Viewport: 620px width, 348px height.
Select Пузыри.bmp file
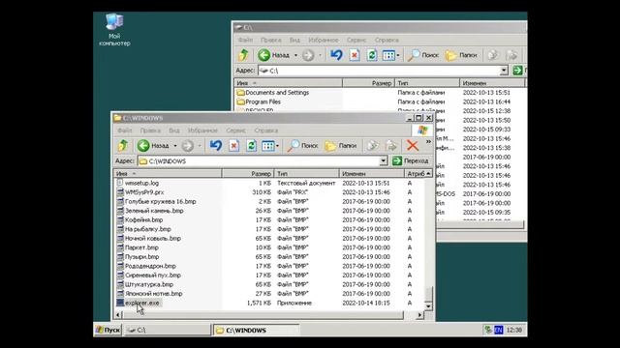click(141, 257)
